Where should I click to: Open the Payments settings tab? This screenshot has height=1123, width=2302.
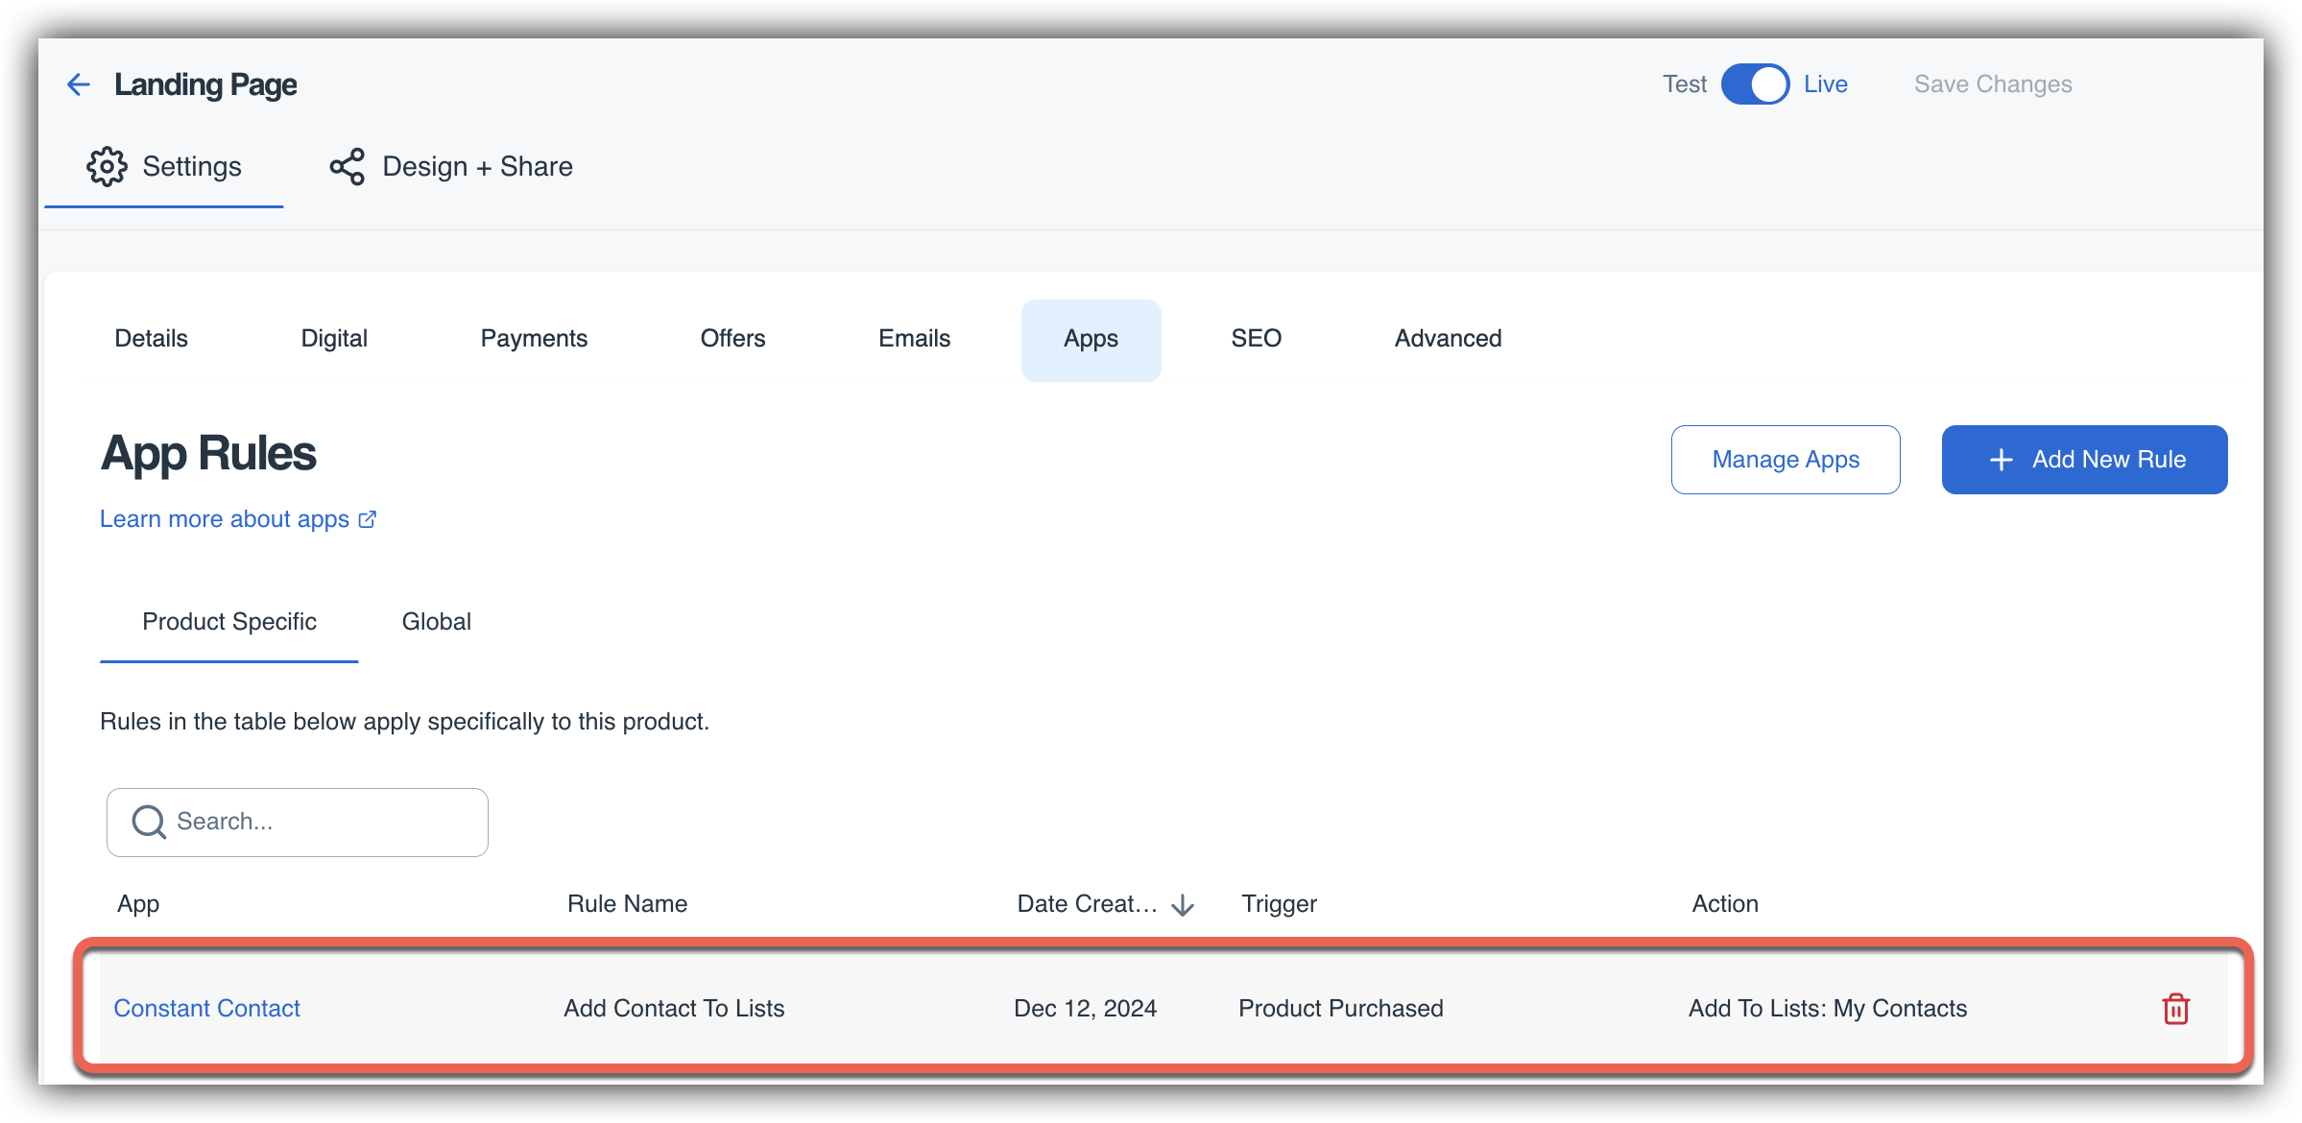pos(534,339)
